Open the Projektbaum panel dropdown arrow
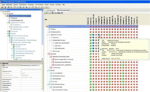This screenshot has height=92, width=150. (x=39, y=10)
